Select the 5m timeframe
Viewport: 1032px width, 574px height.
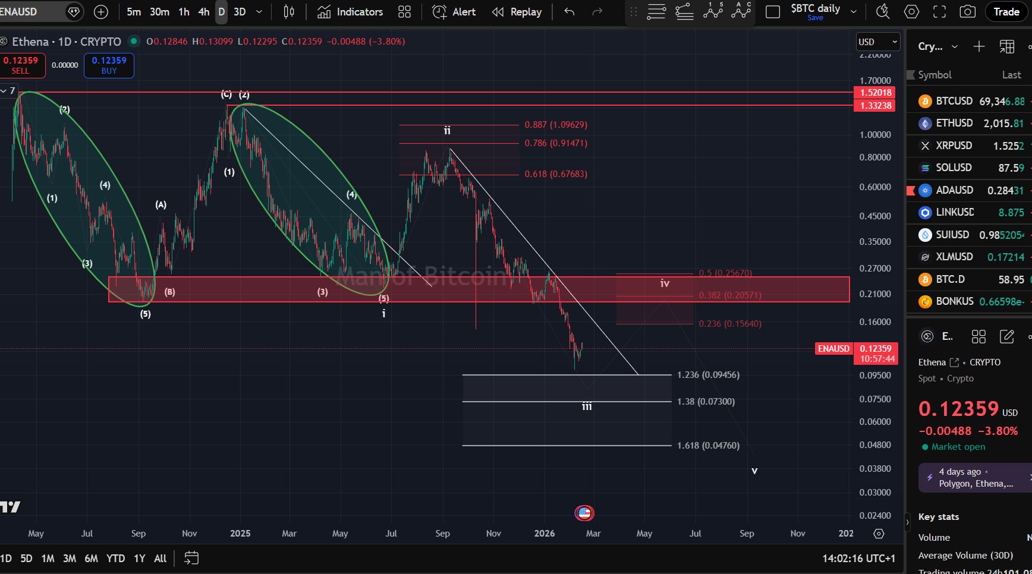click(x=134, y=12)
